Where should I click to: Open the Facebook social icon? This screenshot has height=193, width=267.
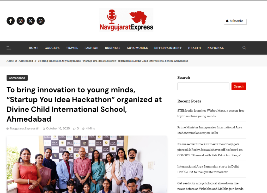[10, 21]
